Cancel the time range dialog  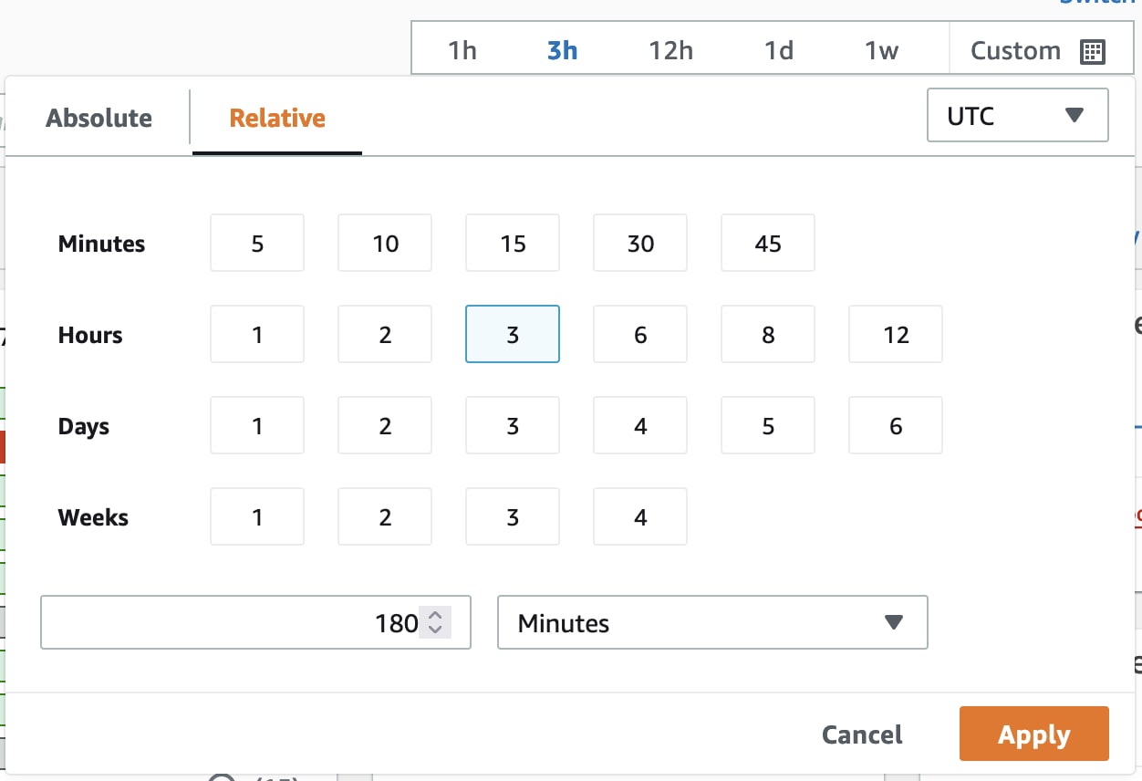coord(861,734)
